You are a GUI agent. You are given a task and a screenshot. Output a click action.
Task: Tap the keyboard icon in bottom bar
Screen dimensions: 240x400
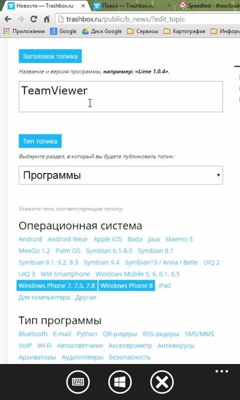[78, 382]
